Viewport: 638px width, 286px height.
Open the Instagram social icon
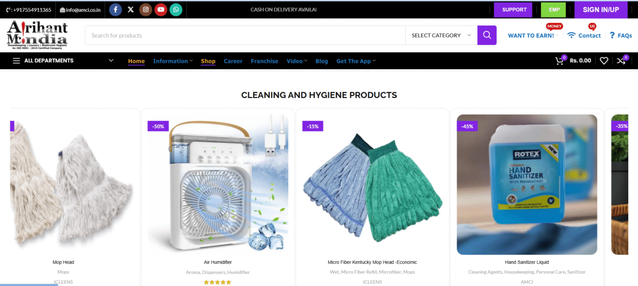tap(145, 9)
